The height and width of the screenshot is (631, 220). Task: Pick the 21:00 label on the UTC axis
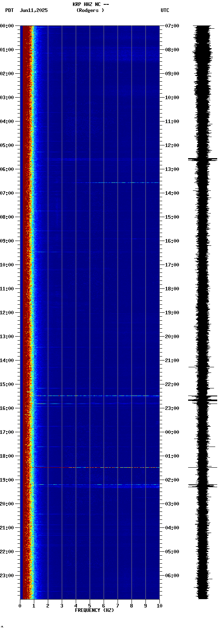(x=172, y=361)
